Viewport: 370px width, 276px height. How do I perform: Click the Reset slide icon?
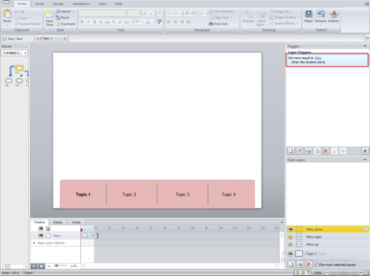tap(62, 18)
